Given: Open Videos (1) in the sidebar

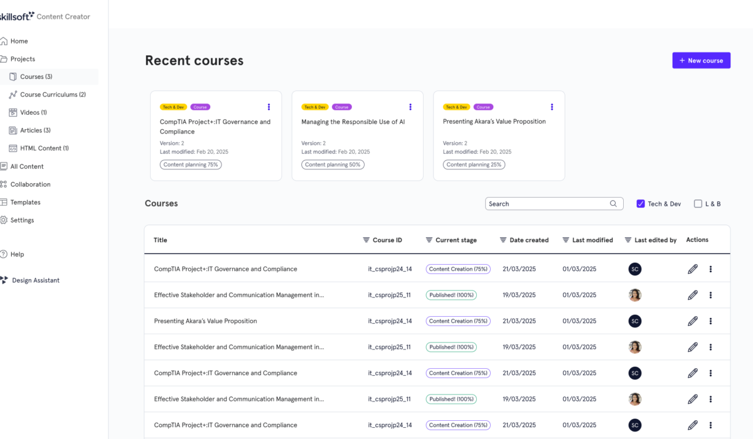Looking at the screenshot, I should pos(33,113).
